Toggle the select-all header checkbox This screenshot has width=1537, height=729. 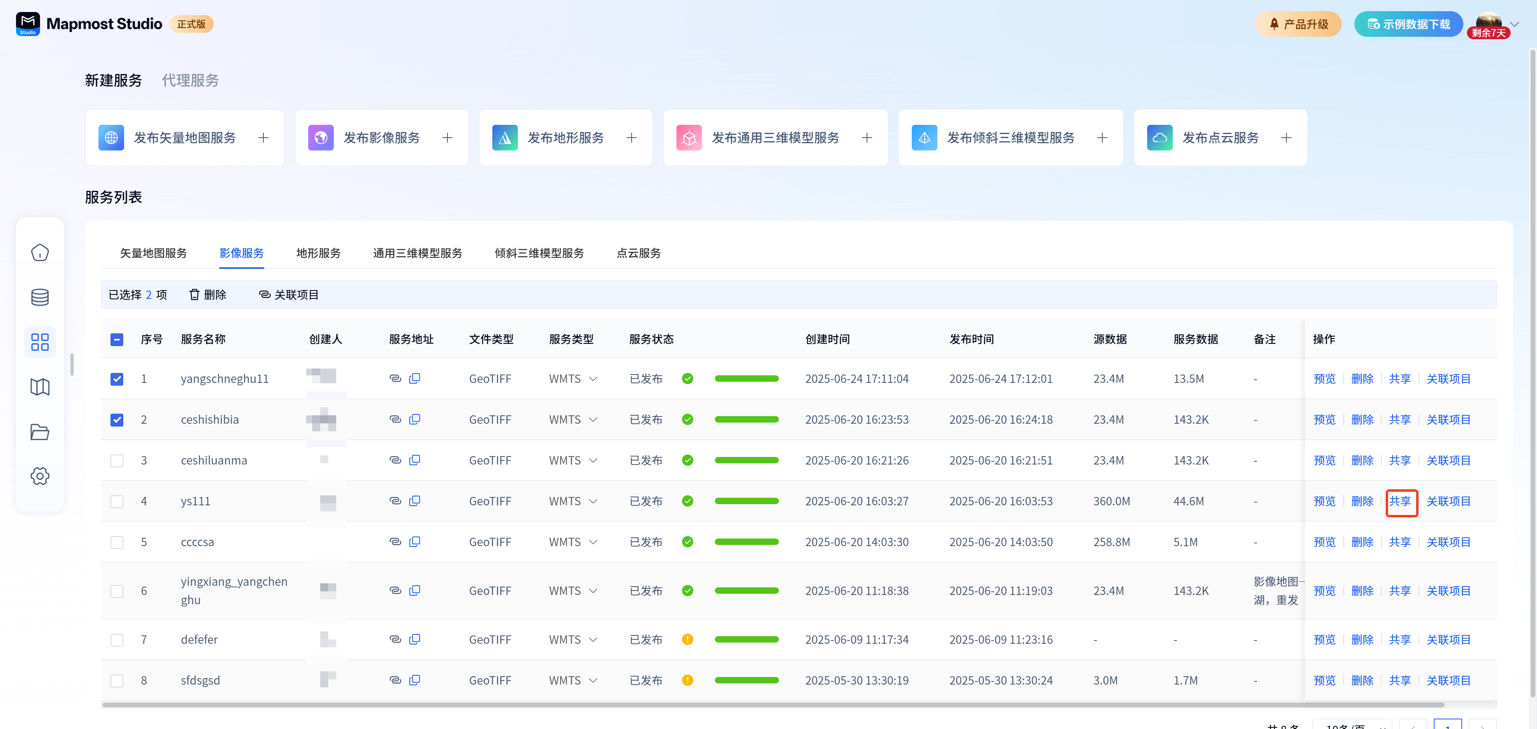coord(117,339)
